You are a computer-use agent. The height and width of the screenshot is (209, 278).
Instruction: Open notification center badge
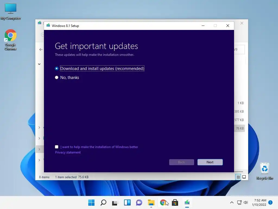click(270, 202)
